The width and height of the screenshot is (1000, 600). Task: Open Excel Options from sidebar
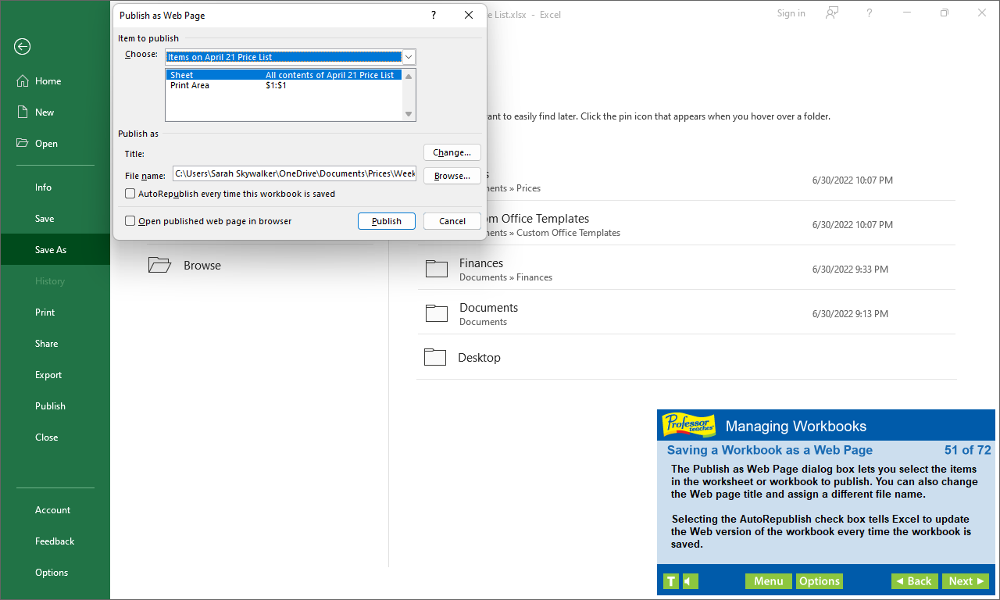pyautogui.click(x=55, y=573)
